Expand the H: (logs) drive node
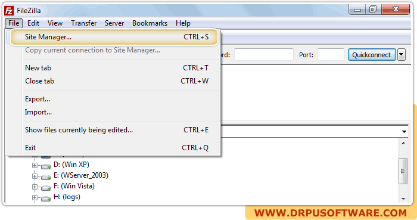Viewport: 417px width, 220px height. 35,198
